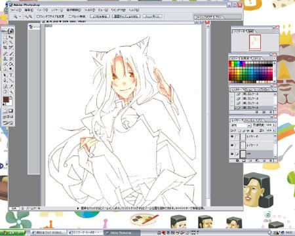This screenshot has height=236, width=295.
Task: Select the Clone Stamp tool
Action: coord(5,58)
